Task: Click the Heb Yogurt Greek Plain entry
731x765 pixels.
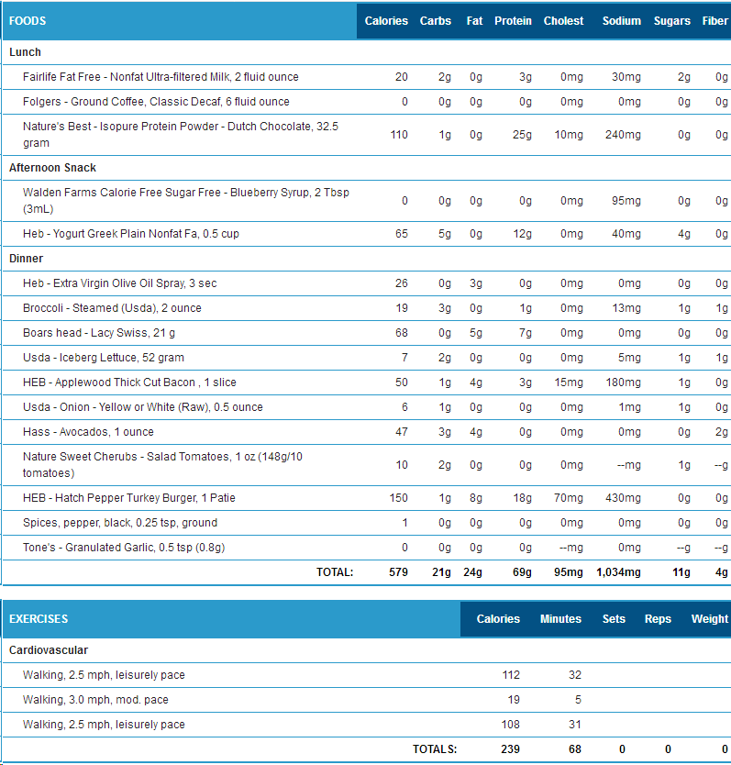Action: tap(131, 234)
